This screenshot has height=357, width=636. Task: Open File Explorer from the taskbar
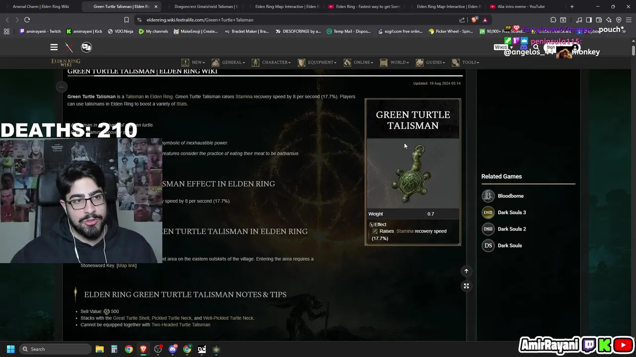point(99,349)
